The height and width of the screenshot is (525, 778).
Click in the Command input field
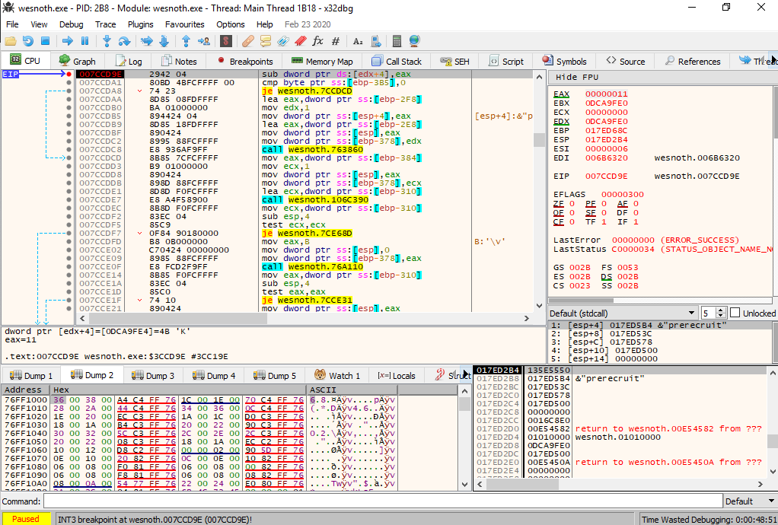(x=383, y=501)
